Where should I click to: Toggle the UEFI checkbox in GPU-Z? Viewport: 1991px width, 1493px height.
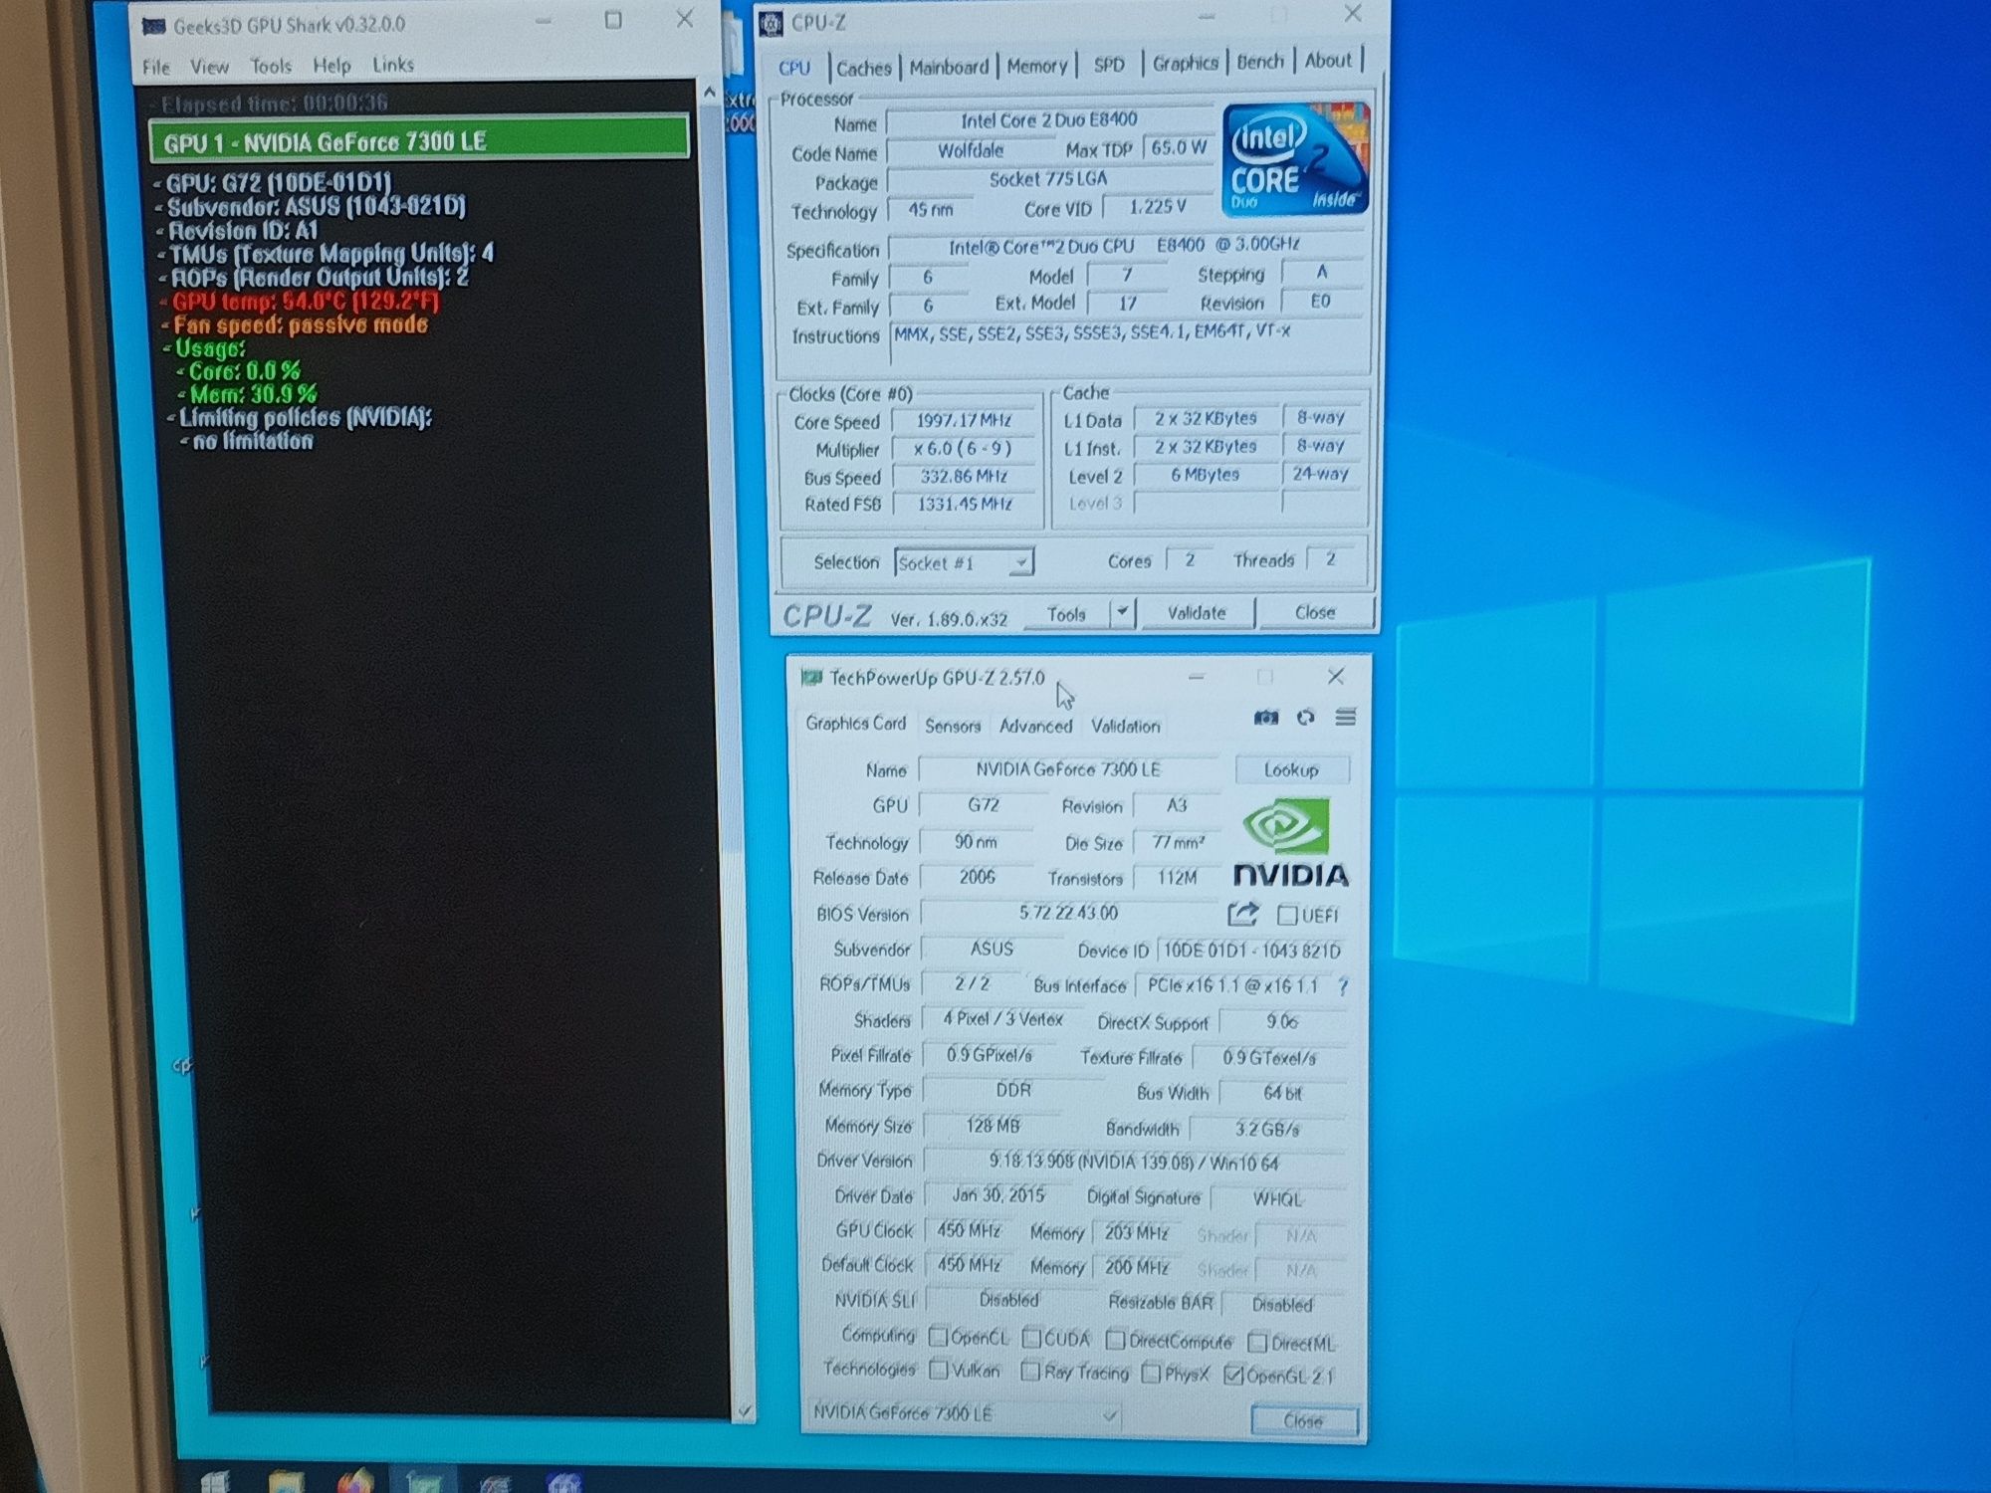[x=1287, y=915]
